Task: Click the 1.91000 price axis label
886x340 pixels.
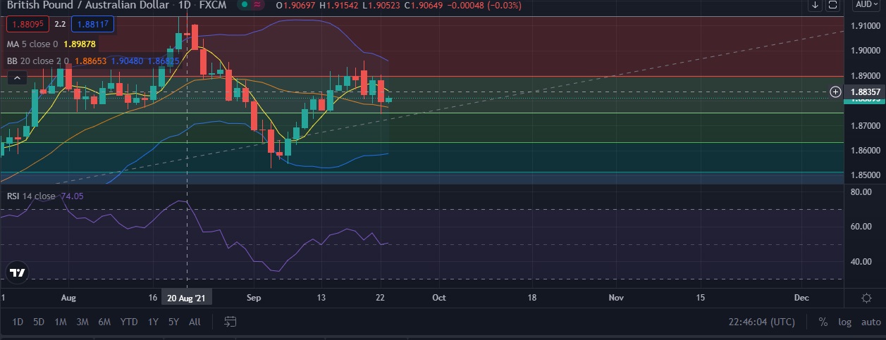Action: tap(866, 25)
